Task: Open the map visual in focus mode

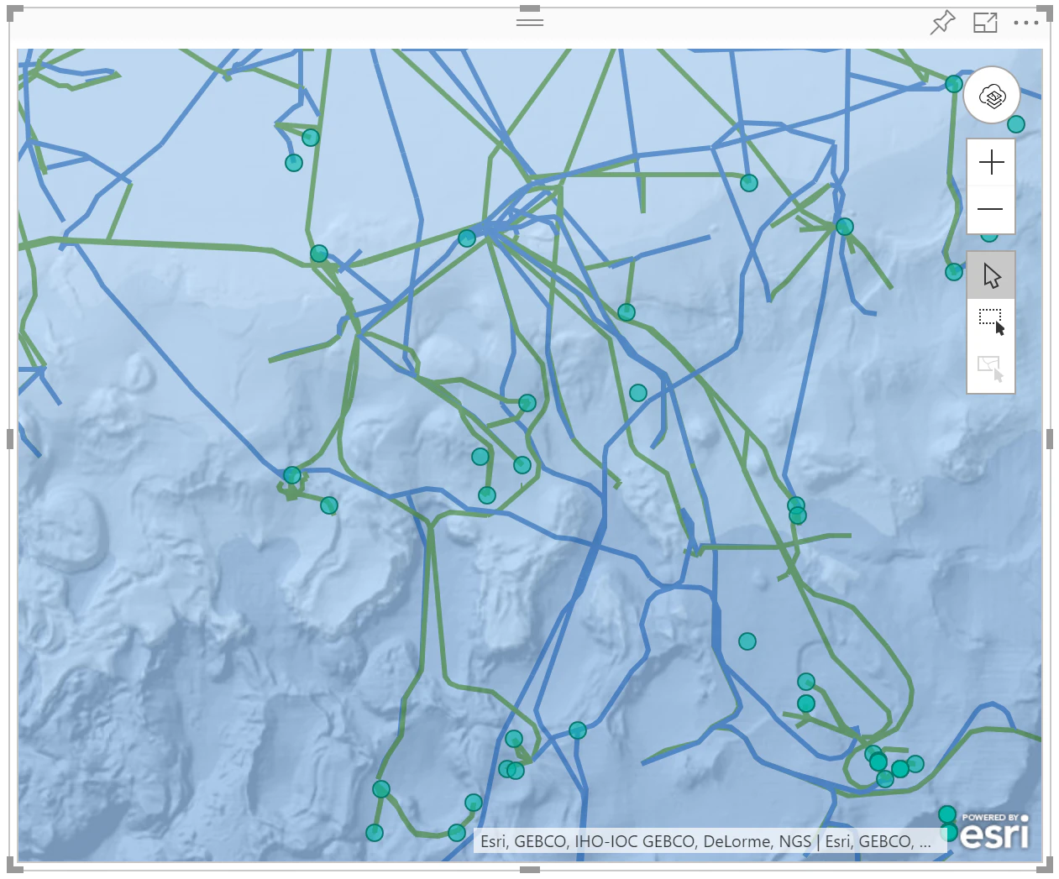Action: tap(985, 23)
